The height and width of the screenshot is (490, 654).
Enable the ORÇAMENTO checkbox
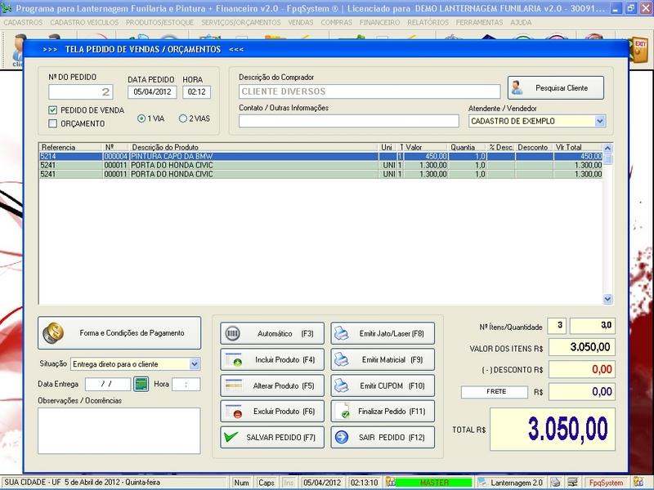(x=53, y=124)
